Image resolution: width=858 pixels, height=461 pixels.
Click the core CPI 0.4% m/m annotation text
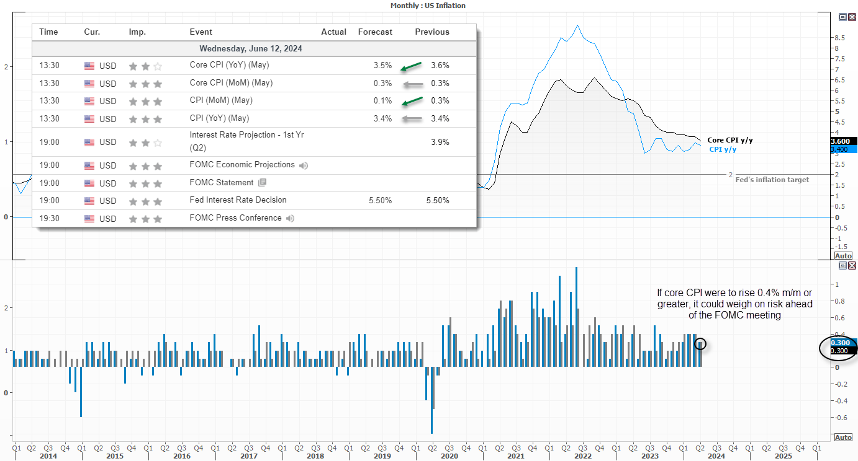click(x=734, y=304)
